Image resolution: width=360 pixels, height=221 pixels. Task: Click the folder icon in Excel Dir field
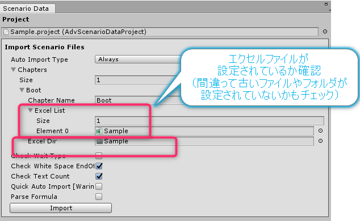99,141
